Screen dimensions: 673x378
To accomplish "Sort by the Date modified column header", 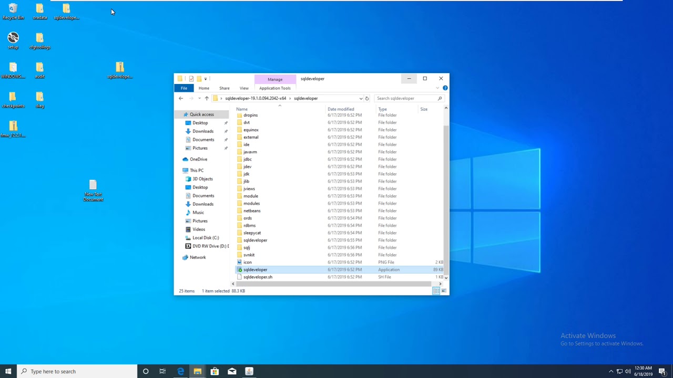I will tap(351, 109).
